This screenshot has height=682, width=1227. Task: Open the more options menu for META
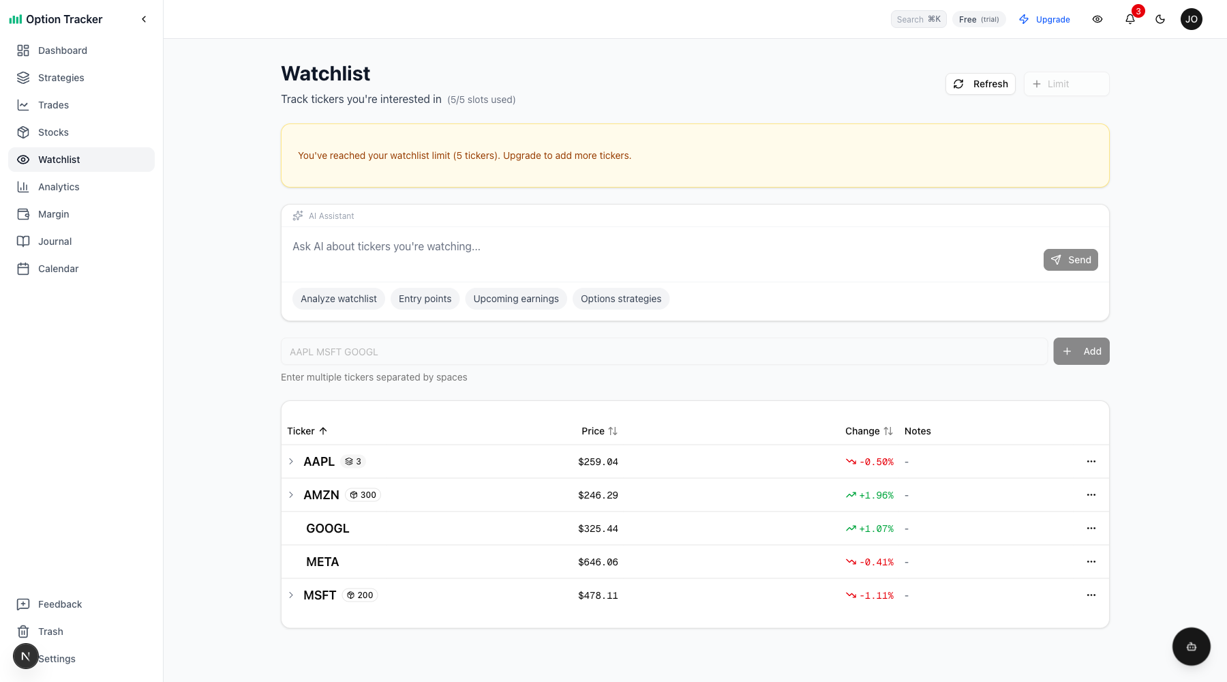tap(1091, 562)
